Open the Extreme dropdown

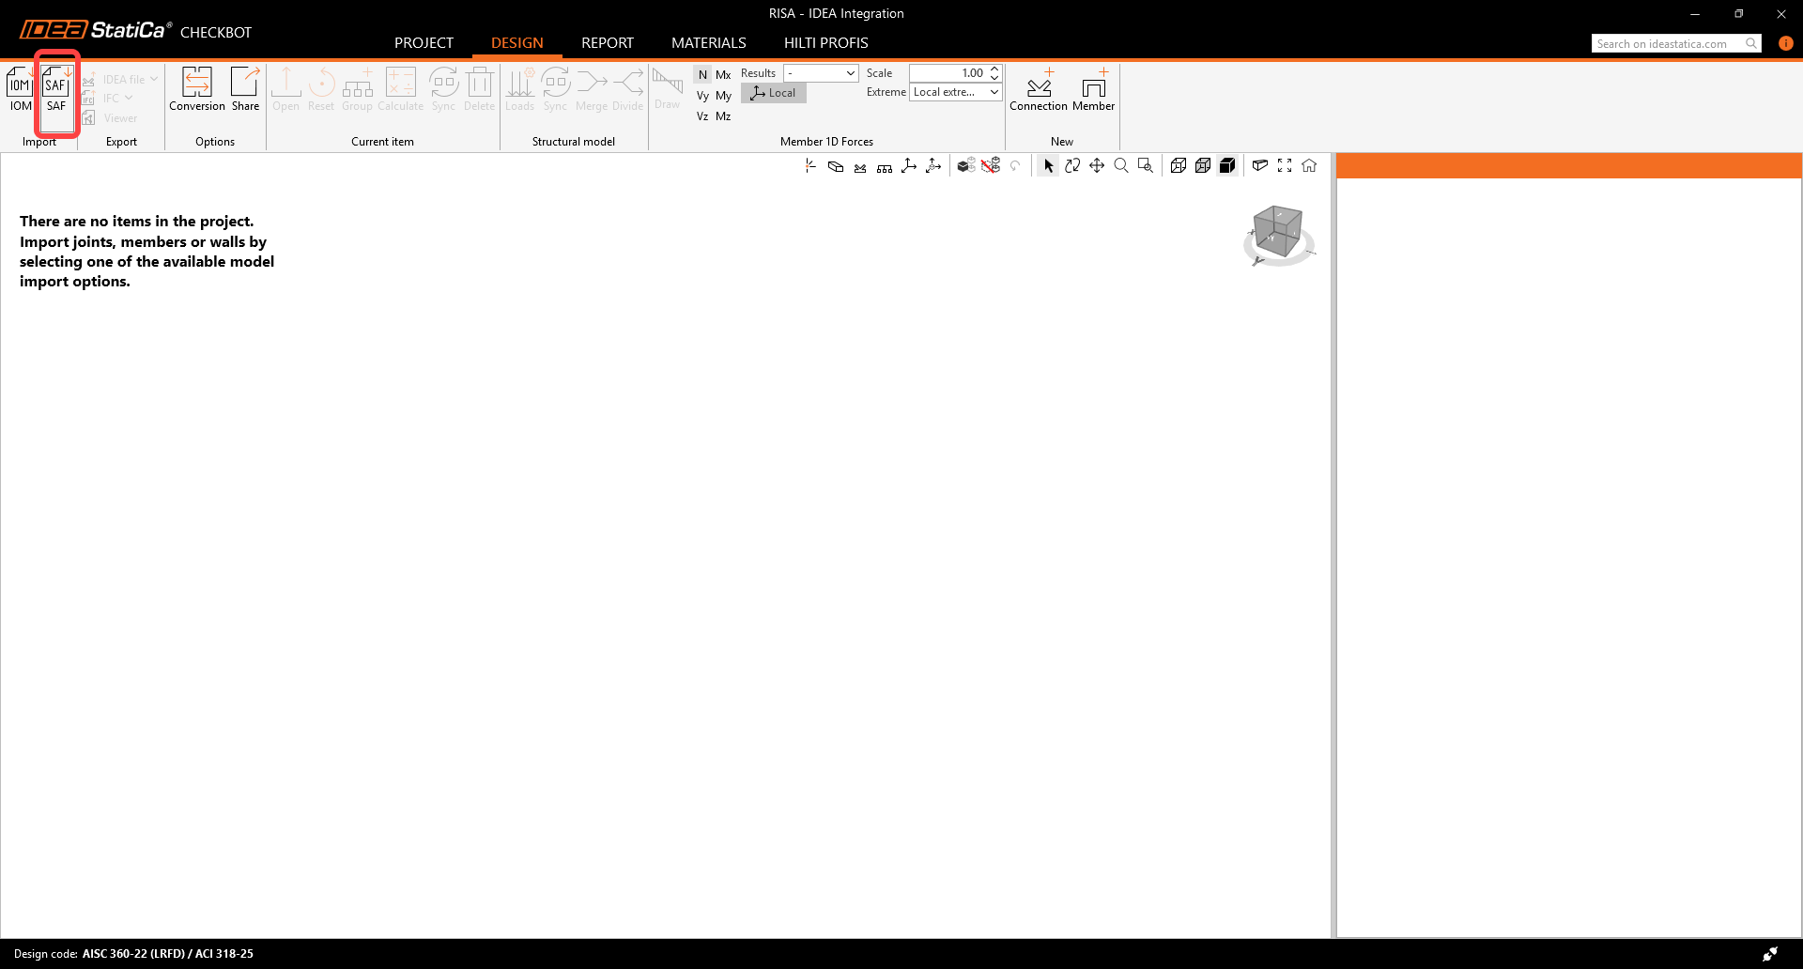tap(956, 92)
